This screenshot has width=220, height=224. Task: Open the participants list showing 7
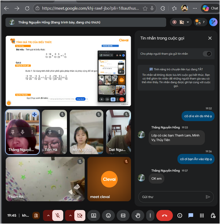200,22
